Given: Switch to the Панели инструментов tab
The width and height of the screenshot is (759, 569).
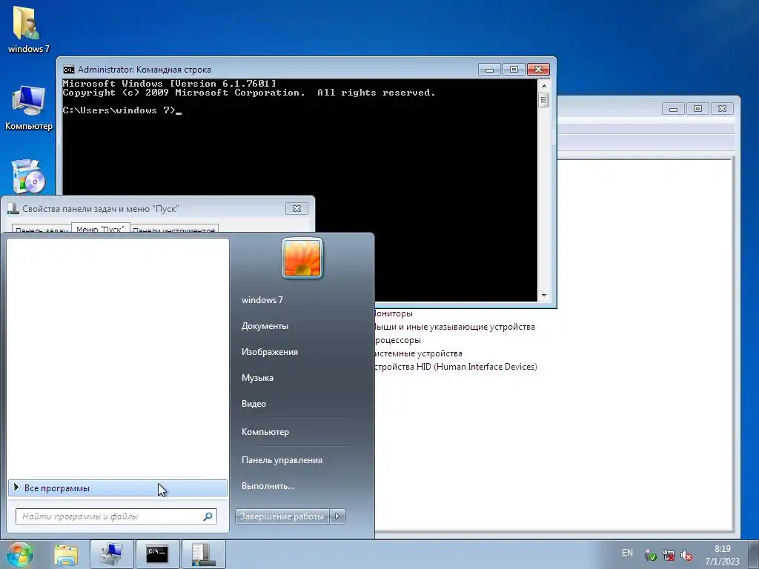Looking at the screenshot, I should coord(174,230).
